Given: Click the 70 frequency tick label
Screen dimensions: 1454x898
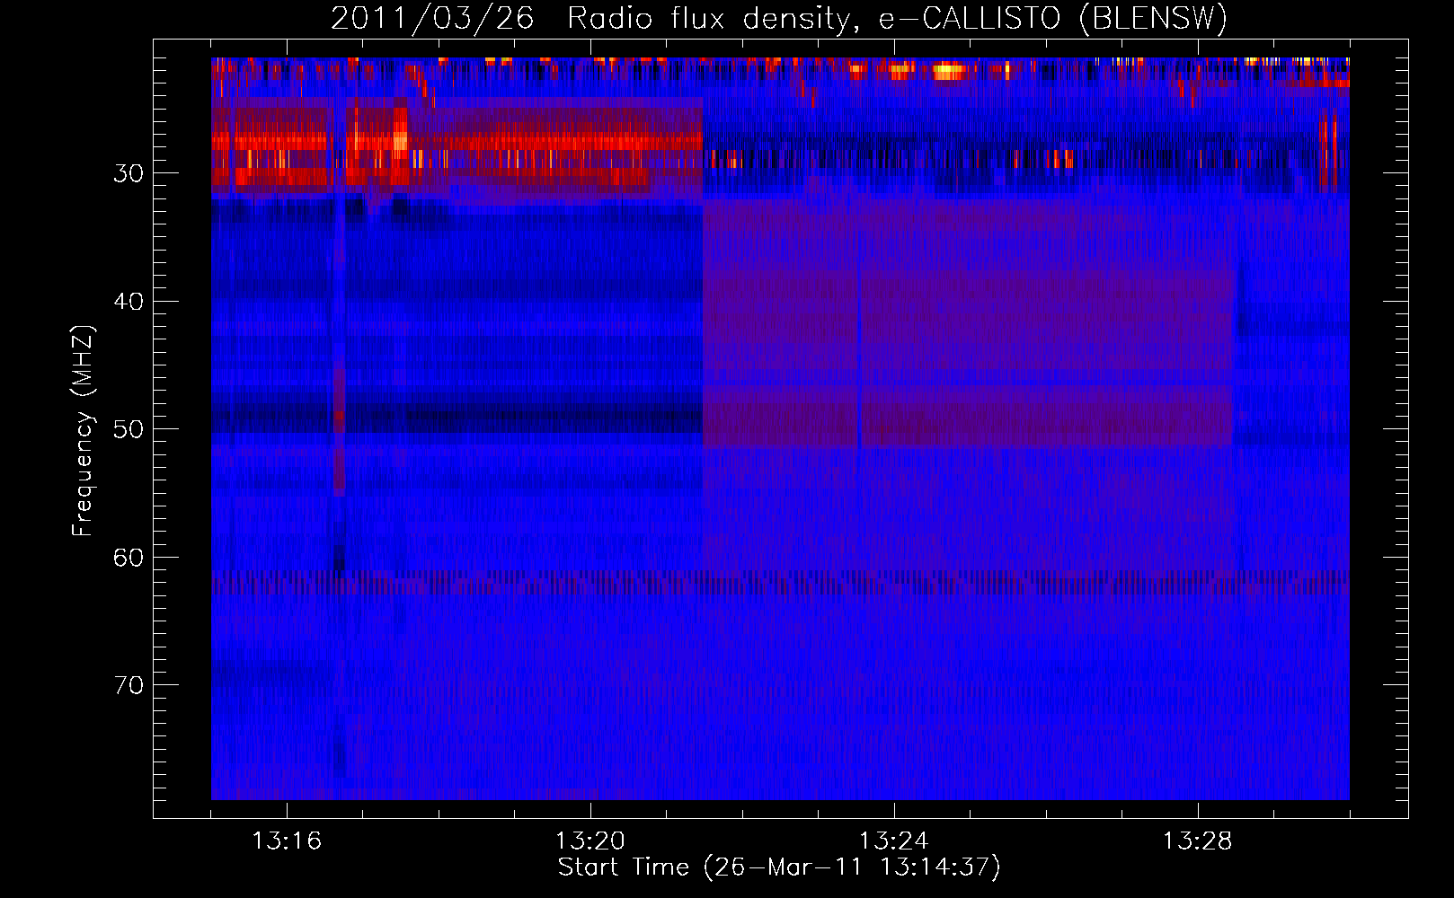Looking at the screenshot, I should click(x=129, y=685).
